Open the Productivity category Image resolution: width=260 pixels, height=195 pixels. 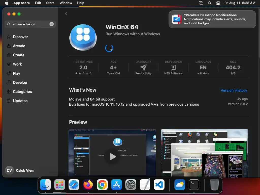tap(143, 68)
